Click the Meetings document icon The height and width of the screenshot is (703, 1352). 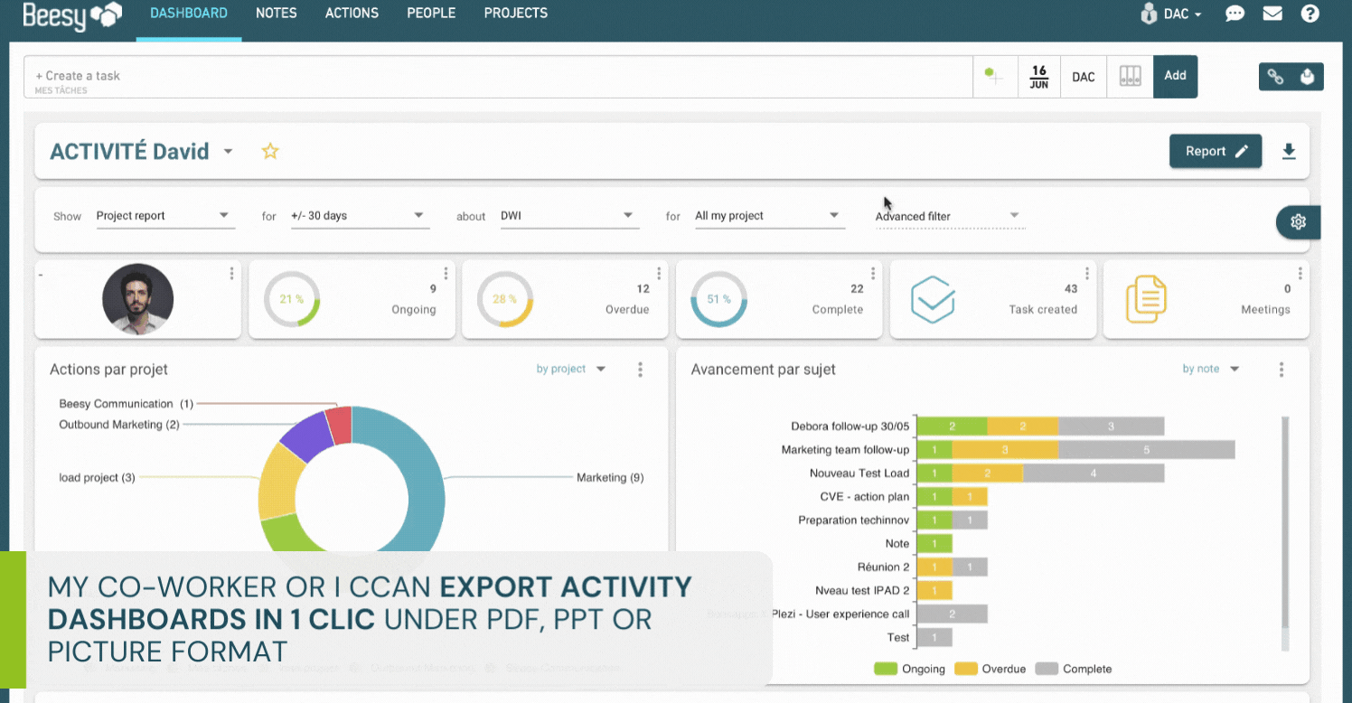coord(1146,299)
